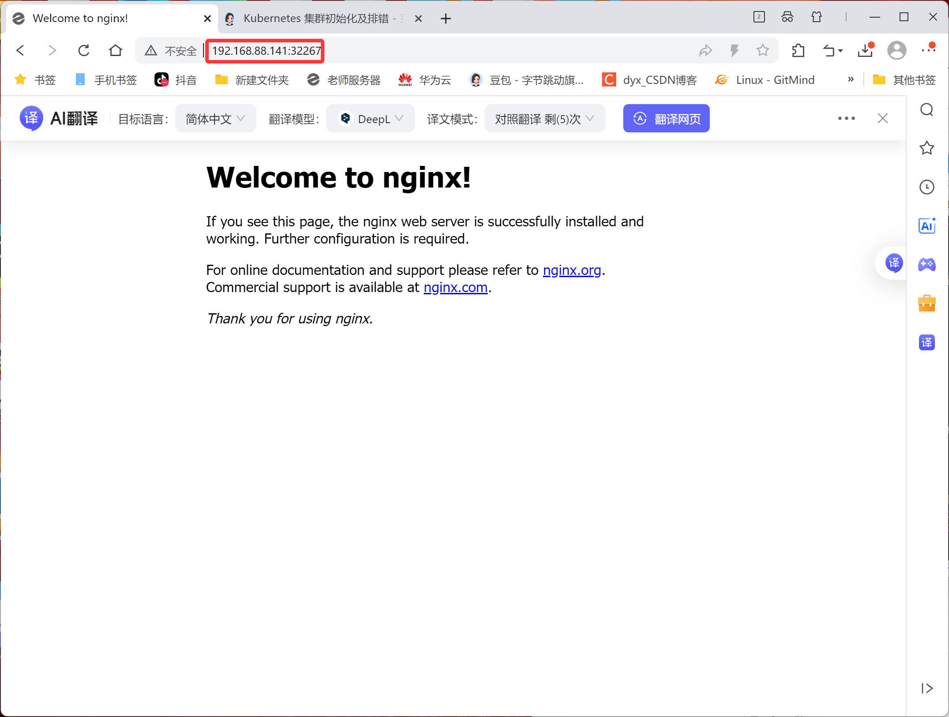Close the AI翻译 translation bar
Viewport: 949px width, 717px height.
point(882,118)
